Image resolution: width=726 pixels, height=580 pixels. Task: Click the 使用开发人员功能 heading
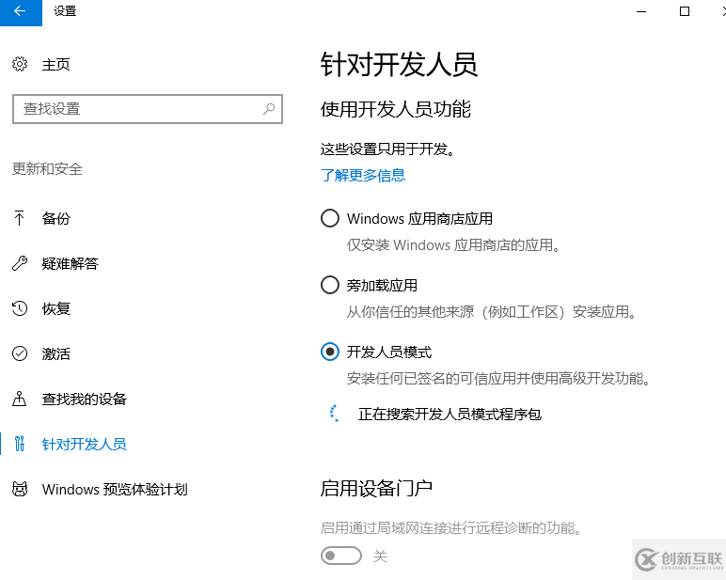point(396,109)
